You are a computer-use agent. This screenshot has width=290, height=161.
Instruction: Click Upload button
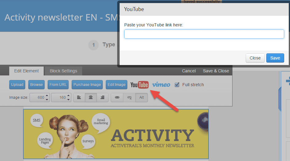click(17, 85)
